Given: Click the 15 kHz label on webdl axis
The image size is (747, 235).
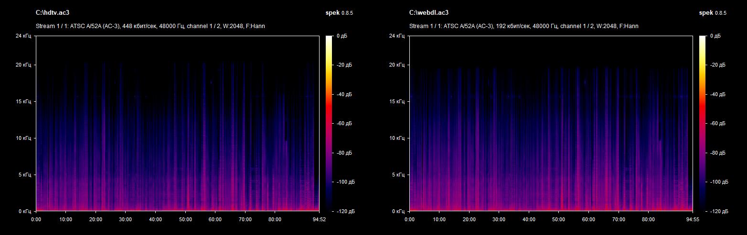Looking at the screenshot, I should [x=397, y=101].
